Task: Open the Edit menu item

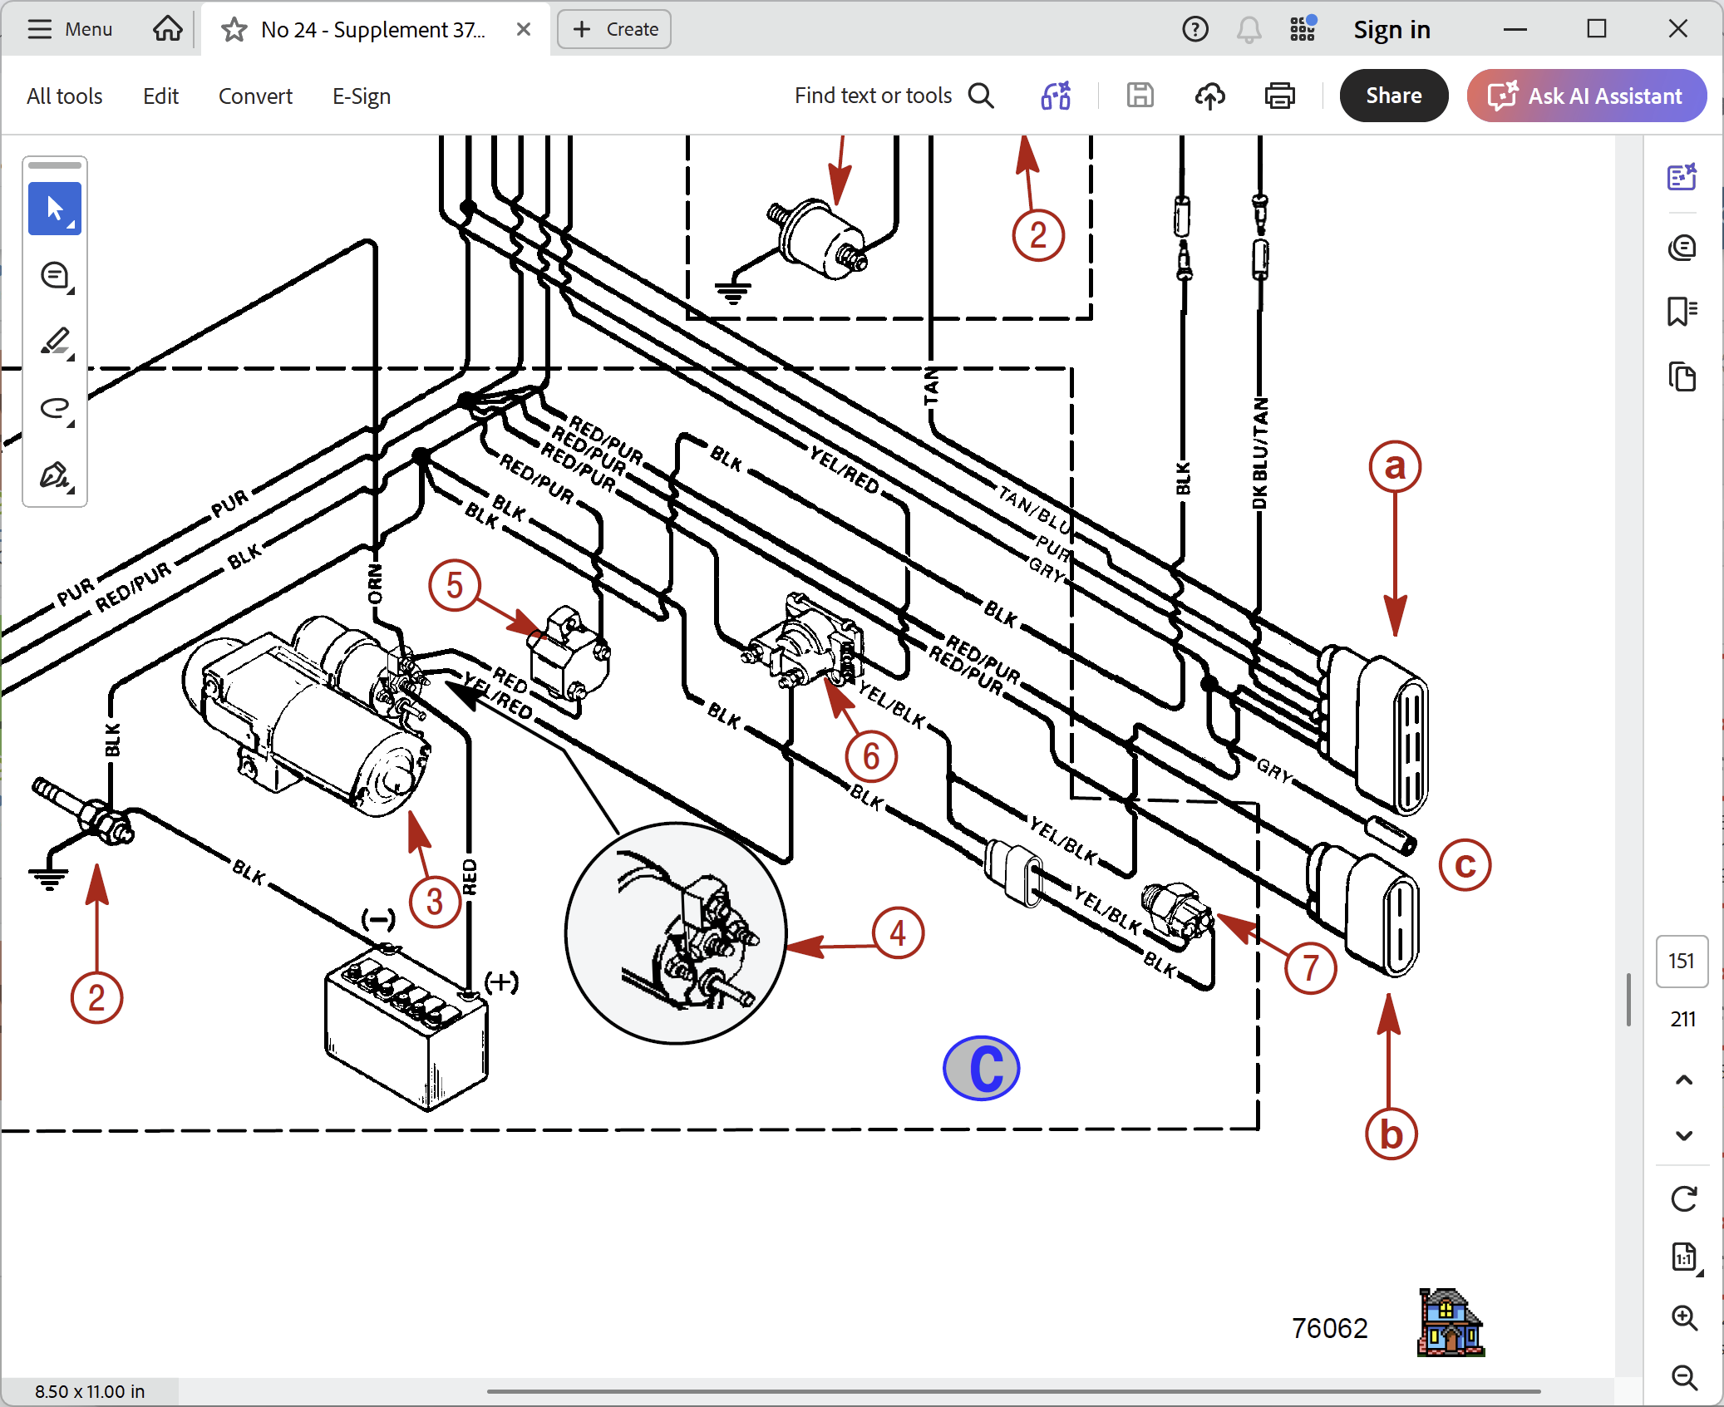Action: (160, 96)
